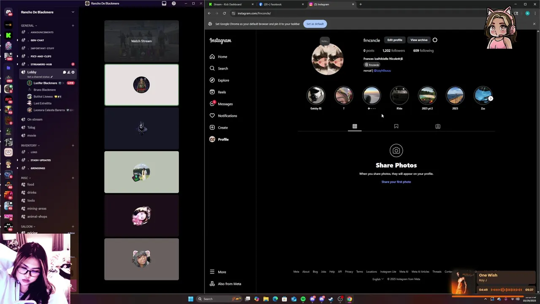Open the English language dropdown in footer

click(x=378, y=279)
